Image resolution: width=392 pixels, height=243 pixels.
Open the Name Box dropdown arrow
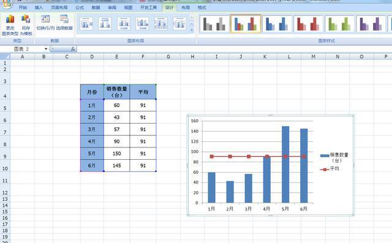point(46,49)
